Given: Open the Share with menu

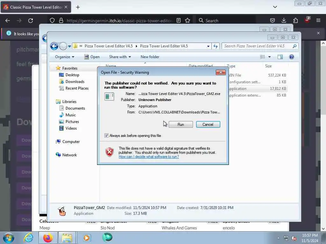Looking at the screenshot, I should click(120, 57).
